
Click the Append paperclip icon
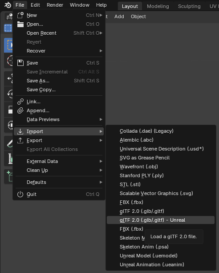pos(20,110)
